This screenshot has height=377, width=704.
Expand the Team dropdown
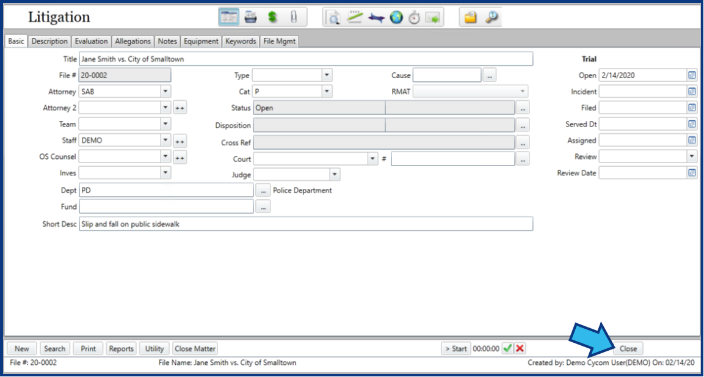click(x=165, y=123)
